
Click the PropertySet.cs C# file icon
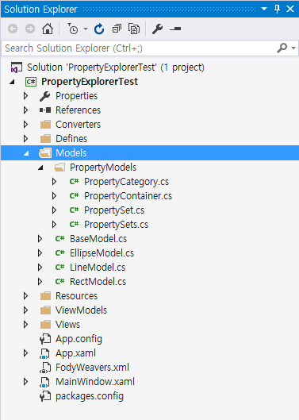tap(74, 210)
